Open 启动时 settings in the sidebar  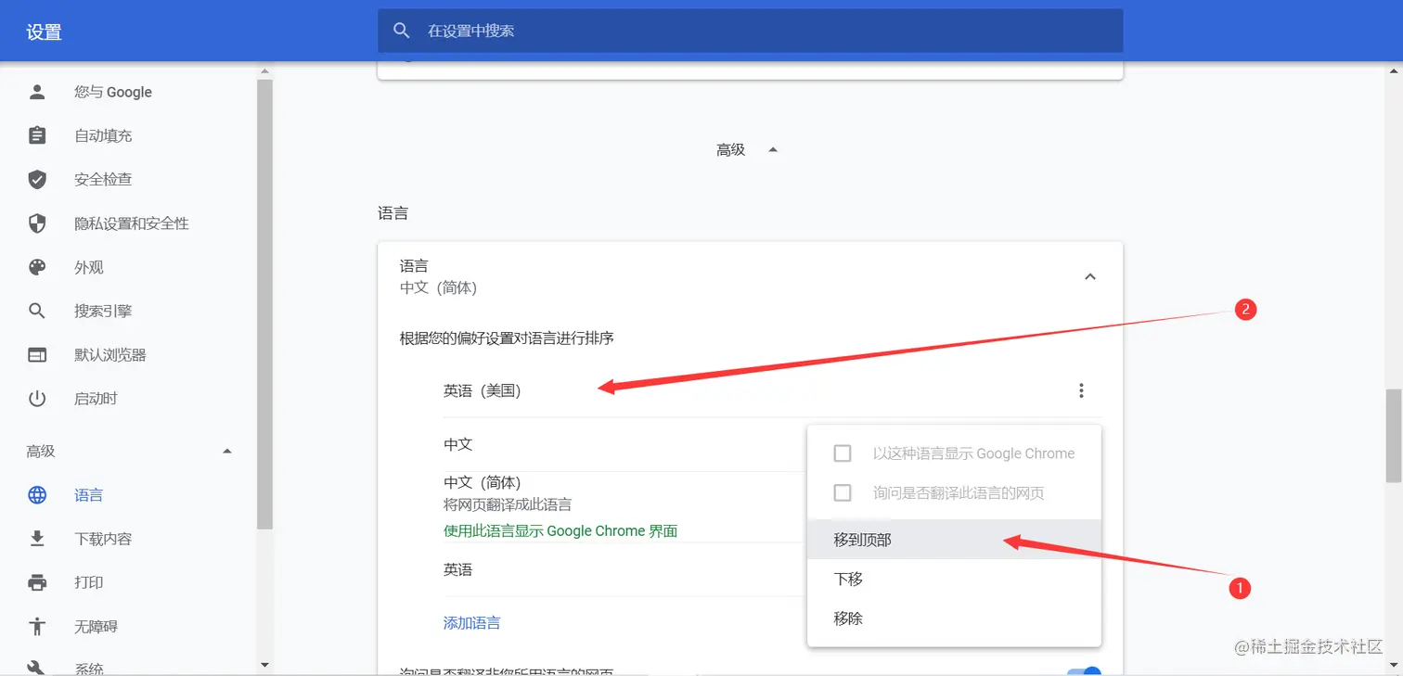pos(96,399)
